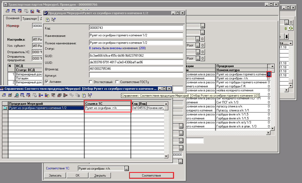
Task: Click the Штрихкод input field
Action: point(136,68)
